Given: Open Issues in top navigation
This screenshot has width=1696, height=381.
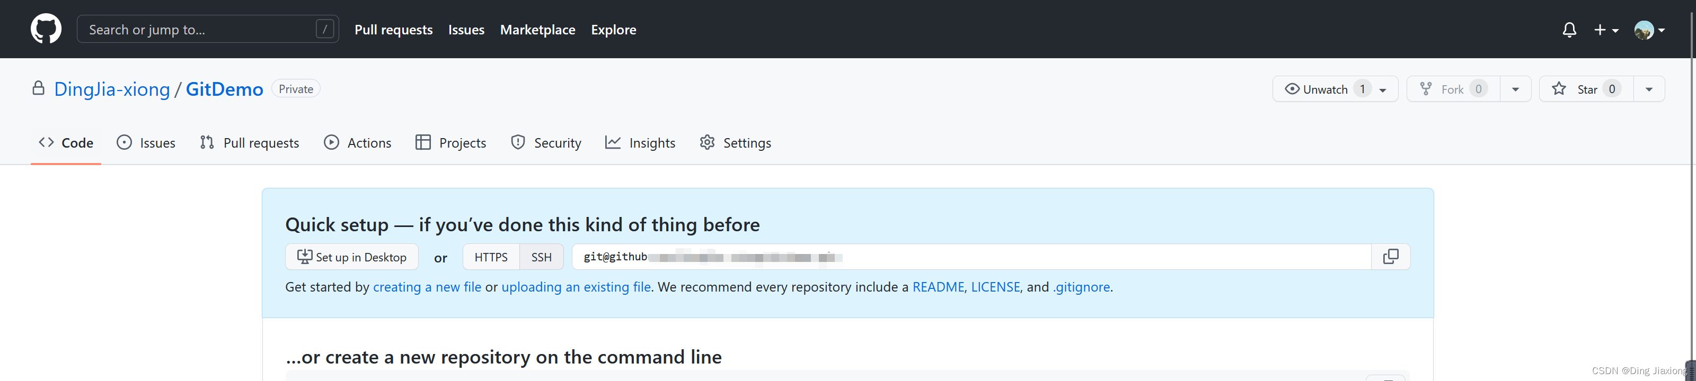Looking at the screenshot, I should [x=466, y=30].
